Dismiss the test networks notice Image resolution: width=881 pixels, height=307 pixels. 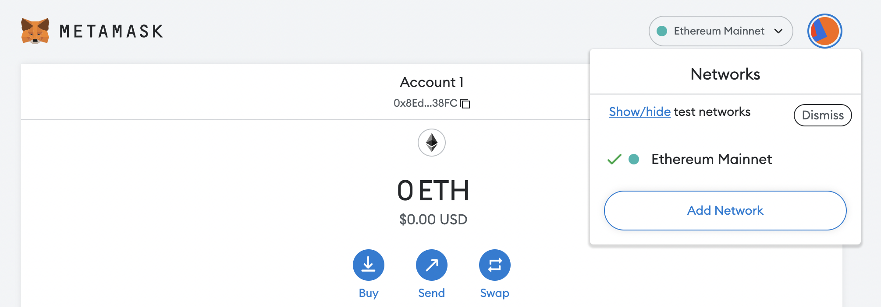822,115
